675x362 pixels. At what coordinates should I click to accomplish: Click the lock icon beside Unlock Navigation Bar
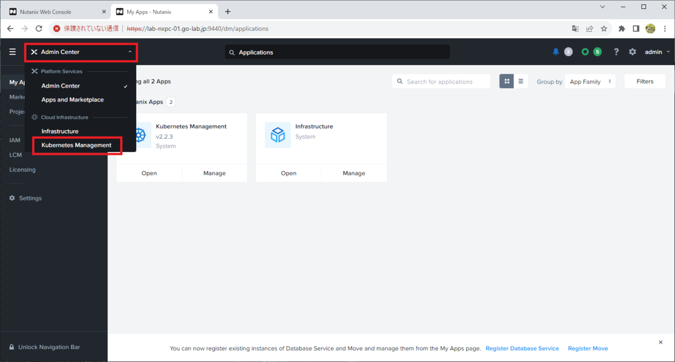(x=12, y=347)
